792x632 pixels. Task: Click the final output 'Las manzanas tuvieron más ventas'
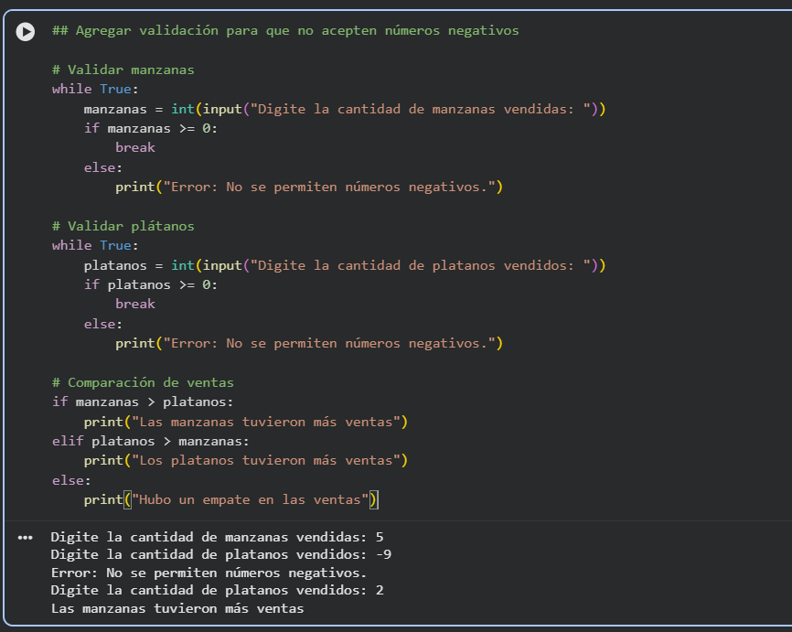point(177,609)
